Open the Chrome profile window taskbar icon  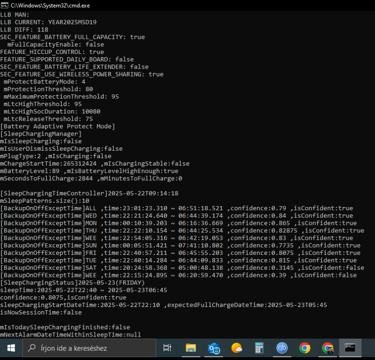tap(328, 348)
